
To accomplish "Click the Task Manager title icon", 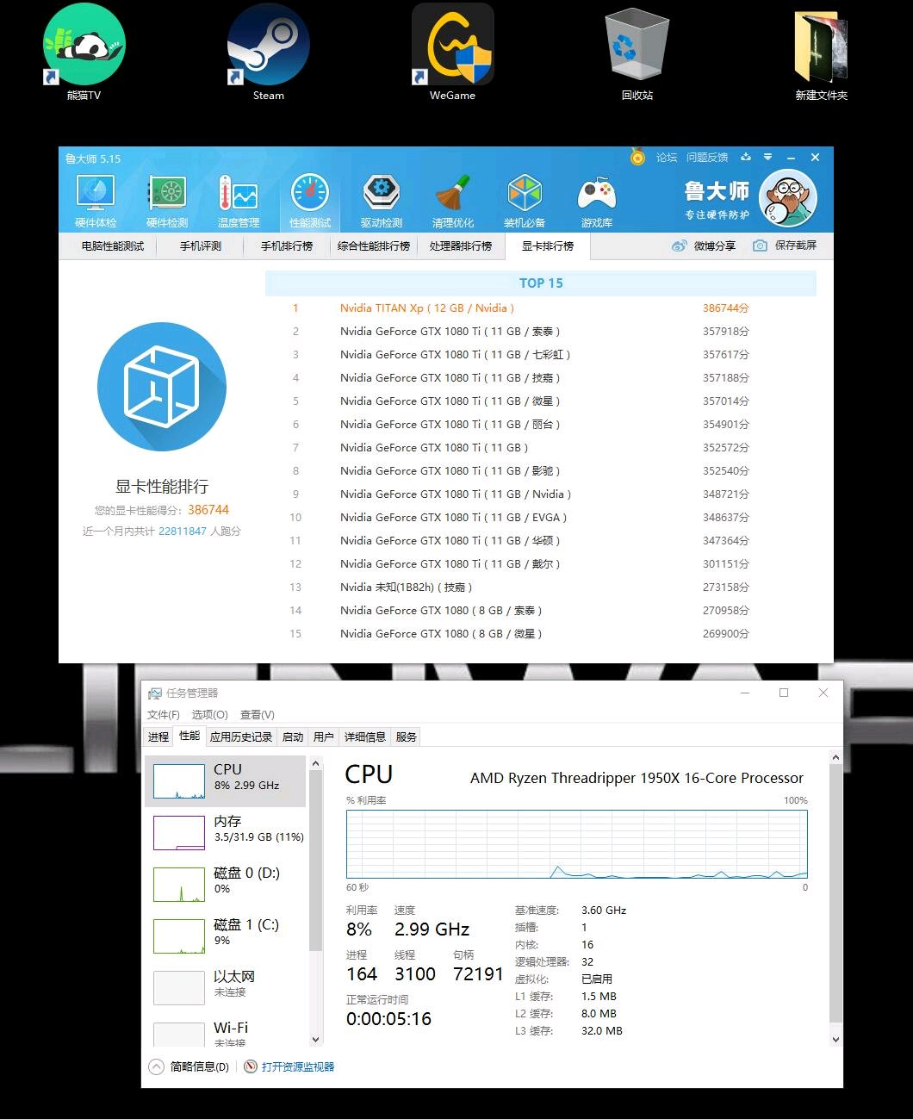I will 155,693.
